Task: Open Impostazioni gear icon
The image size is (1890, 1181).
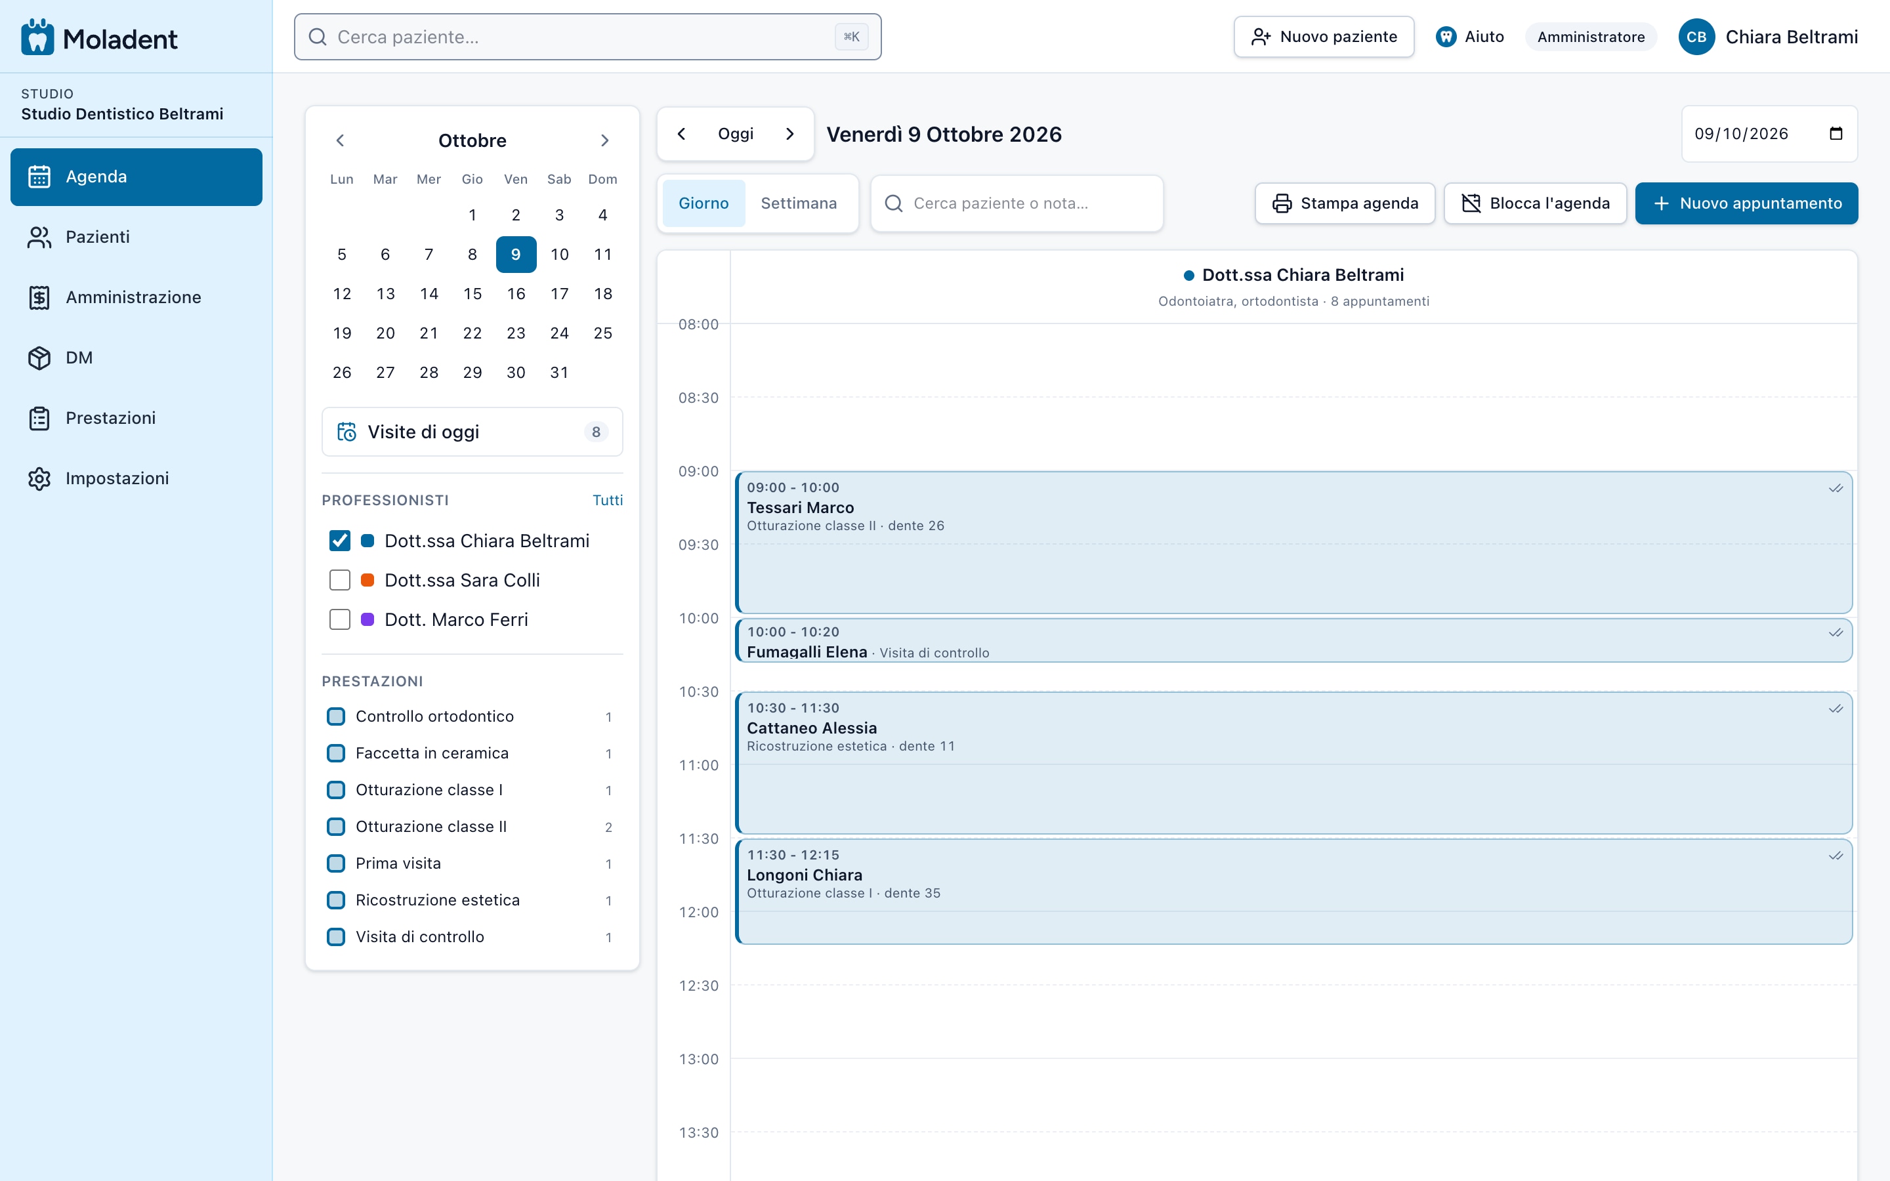Action: (x=39, y=478)
